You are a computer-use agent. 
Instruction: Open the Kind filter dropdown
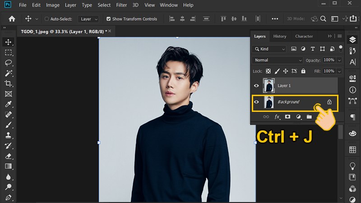[269, 49]
